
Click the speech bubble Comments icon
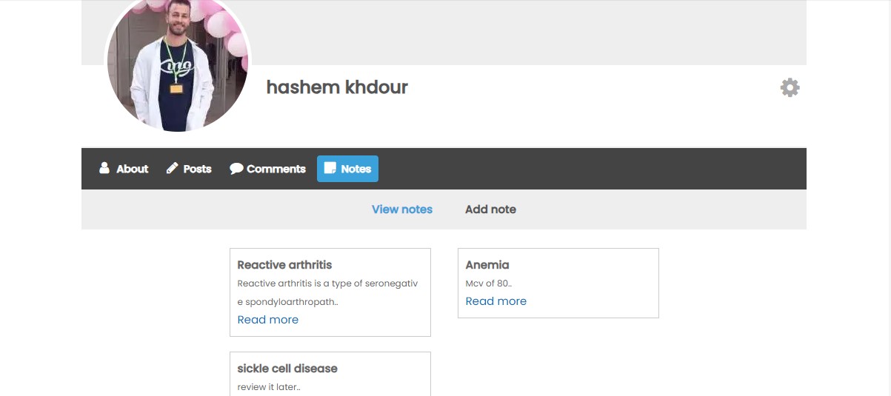[x=236, y=169]
